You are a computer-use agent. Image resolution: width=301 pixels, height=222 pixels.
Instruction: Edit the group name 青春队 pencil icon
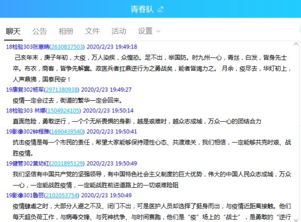[160, 9]
